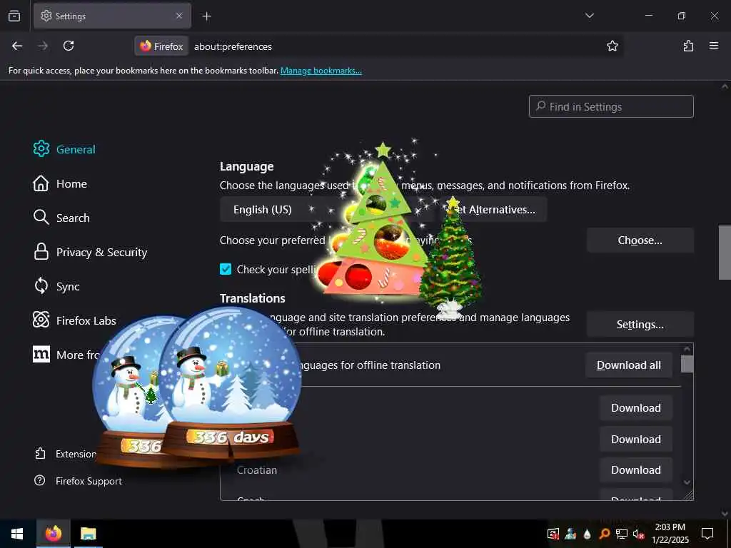This screenshot has width=731, height=548.
Task: Click the forward arrow in toolbar
Action: tap(43, 46)
